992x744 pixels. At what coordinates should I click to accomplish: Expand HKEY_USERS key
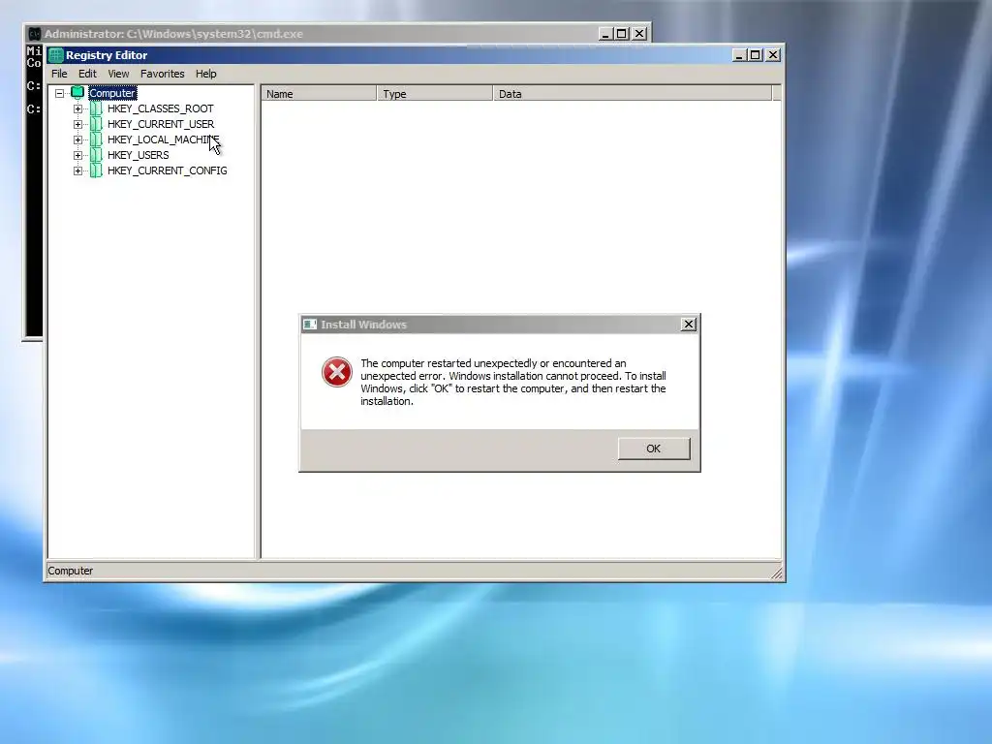[x=77, y=155]
